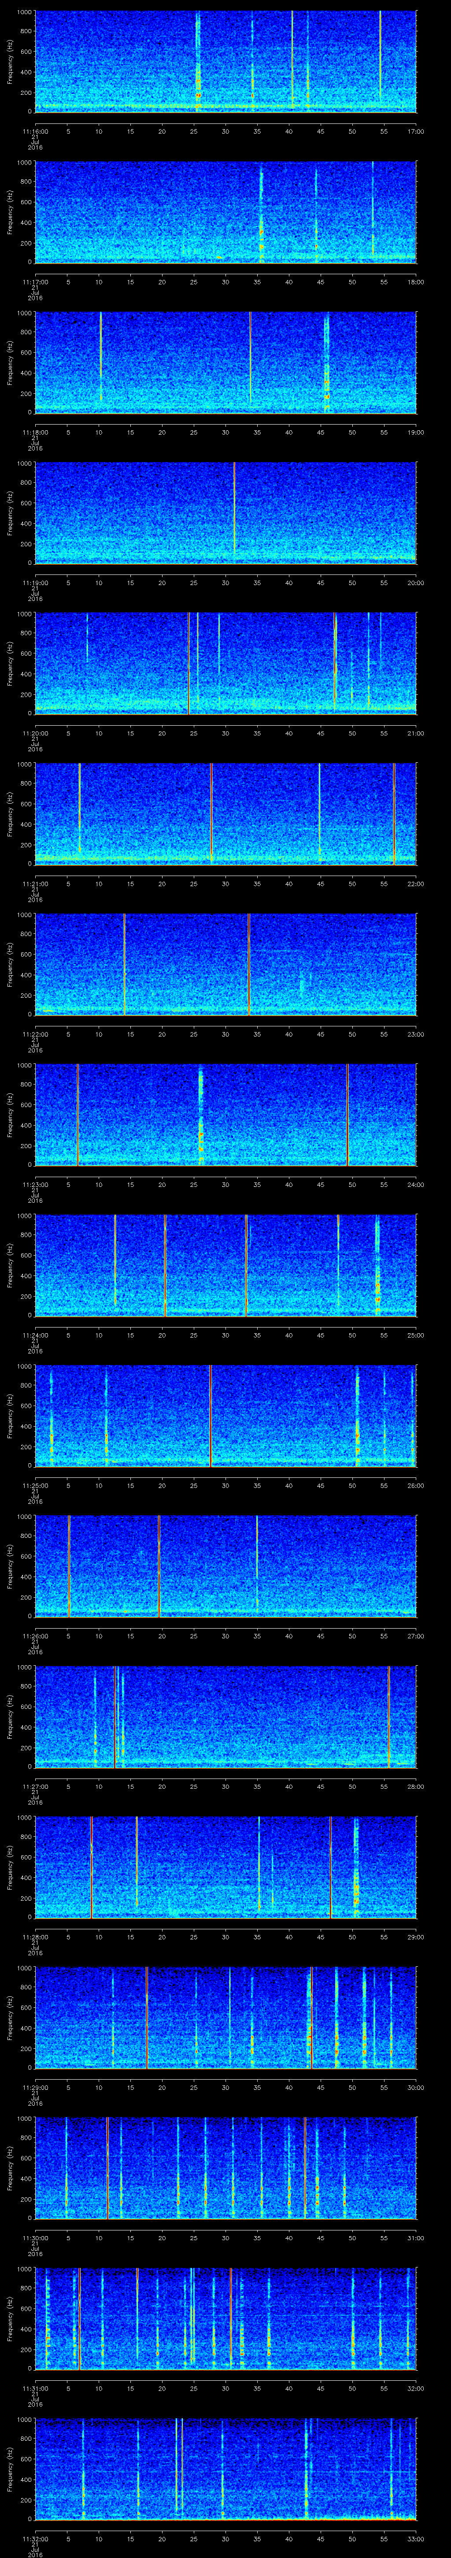This screenshot has height=2558, width=451.
Task: Select the 18:00 end-time tick label
Action: pyautogui.click(x=415, y=282)
